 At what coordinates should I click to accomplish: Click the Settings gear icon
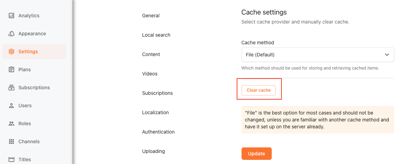[11, 52]
